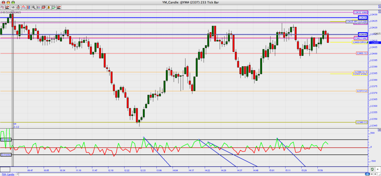This screenshot has height=176, width=381.
Task: Click the current price 12409 marker on axis
Action: point(375,42)
